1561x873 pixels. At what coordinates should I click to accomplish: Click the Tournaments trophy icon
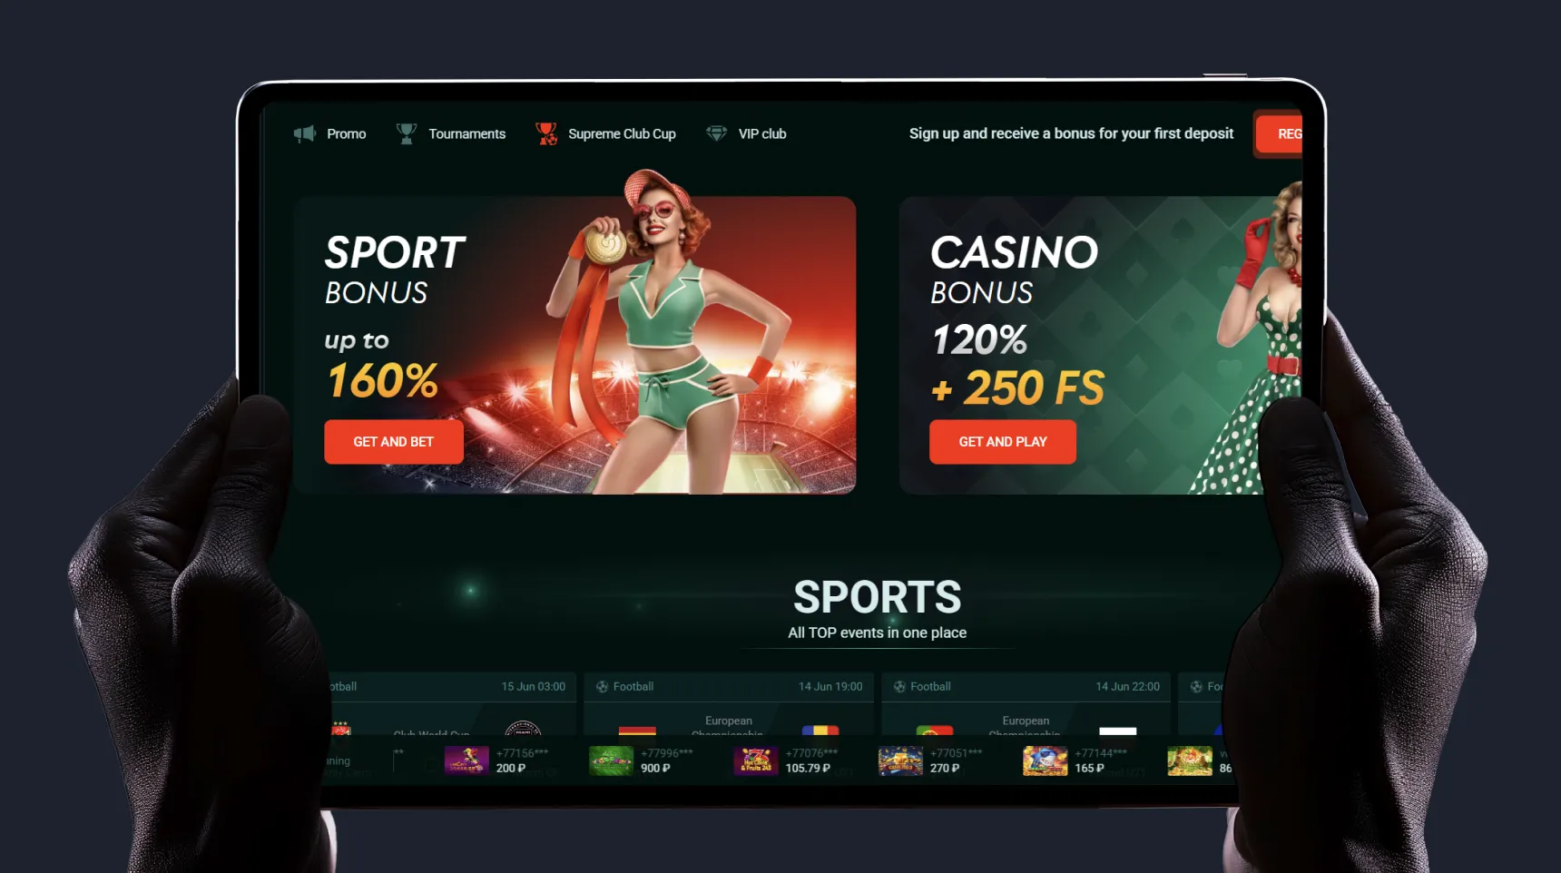click(407, 133)
